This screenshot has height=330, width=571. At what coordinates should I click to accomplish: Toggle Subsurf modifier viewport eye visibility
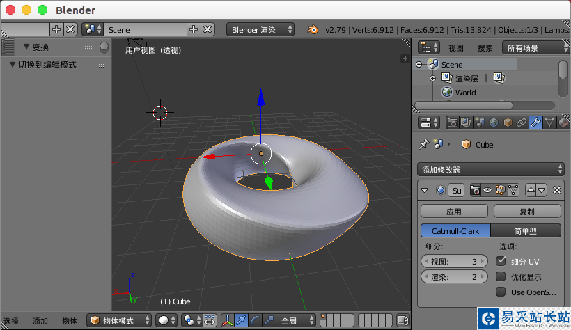click(x=487, y=190)
